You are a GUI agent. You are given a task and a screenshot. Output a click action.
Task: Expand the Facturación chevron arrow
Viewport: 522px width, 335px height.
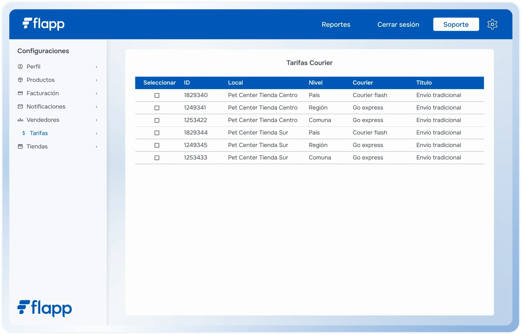pyautogui.click(x=96, y=93)
